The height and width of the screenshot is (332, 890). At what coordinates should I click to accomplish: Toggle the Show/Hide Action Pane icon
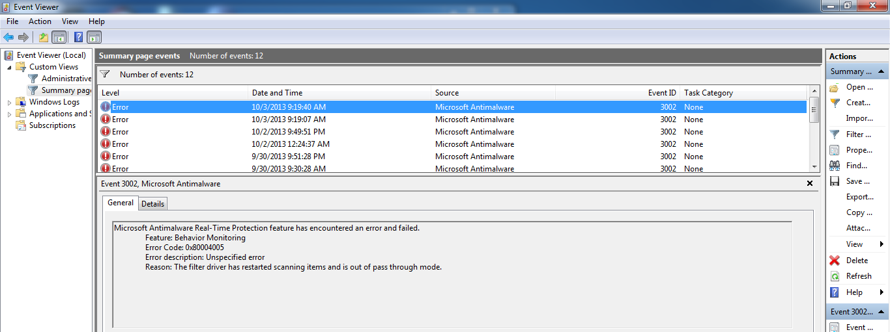click(x=94, y=37)
